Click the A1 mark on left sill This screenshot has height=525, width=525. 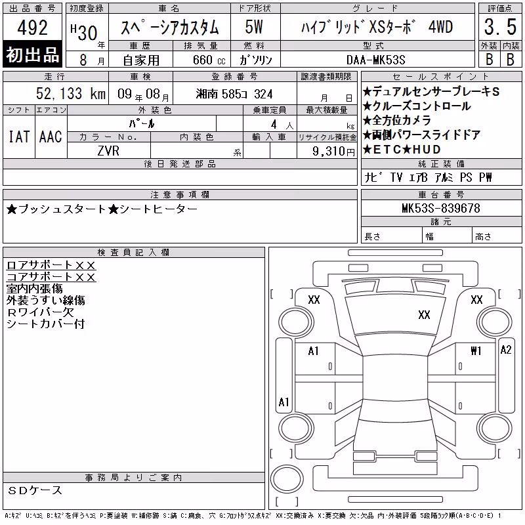283,402
